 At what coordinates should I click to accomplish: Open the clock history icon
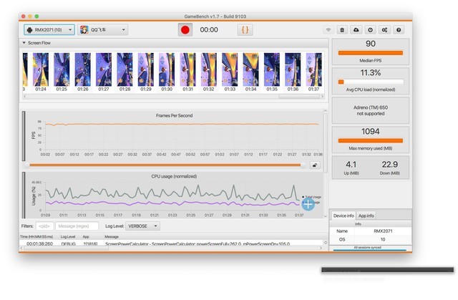pos(370,30)
